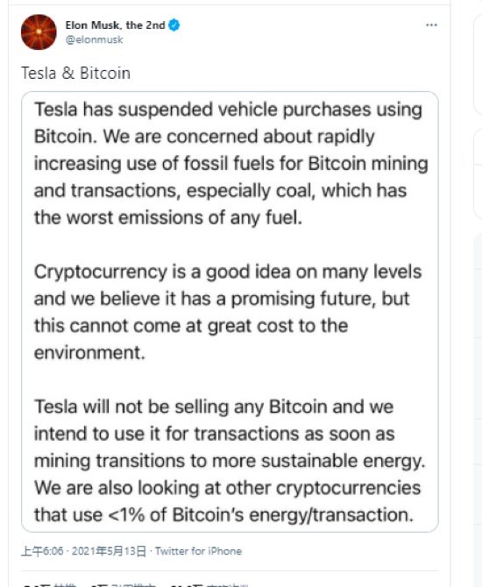Open the @elonmusk handle link
The height and width of the screenshot is (587, 482).
[x=94, y=39]
